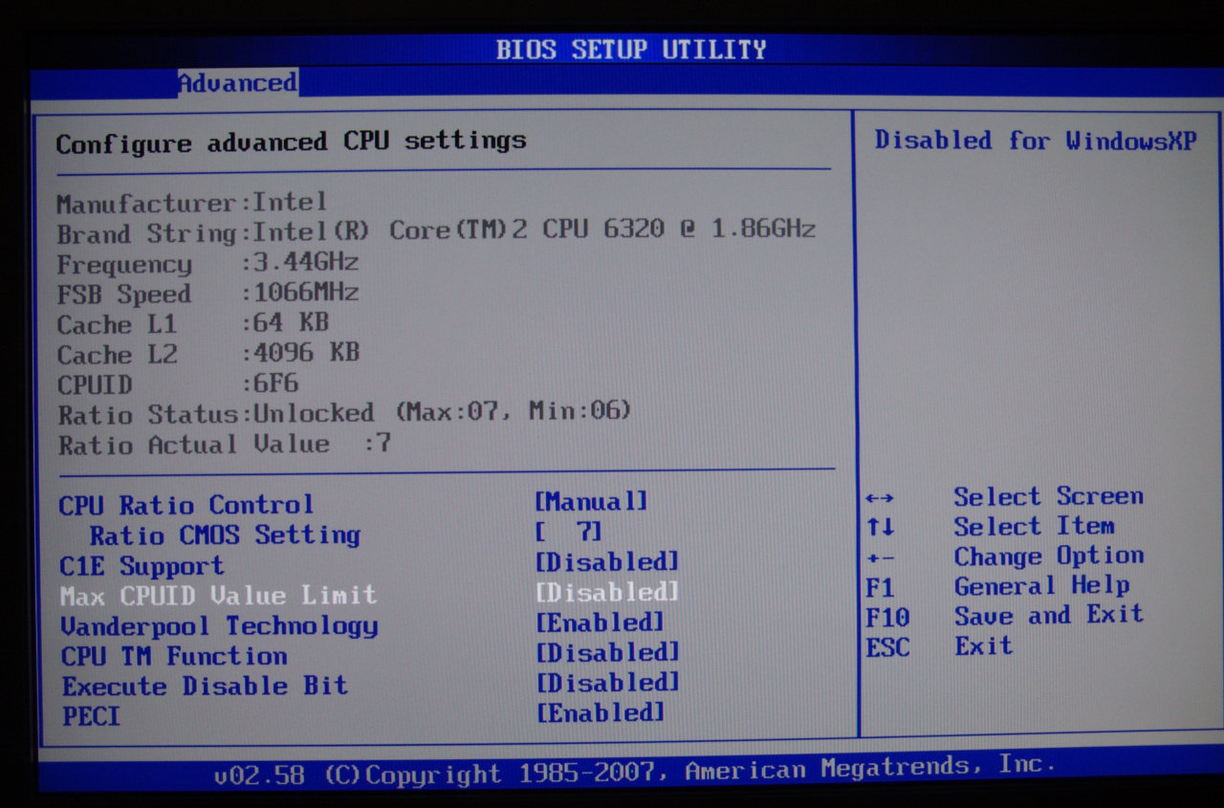This screenshot has width=1224, height=808.
Task: Toggle Vanderpool Technology Enabled value
Action: (599, 622)
